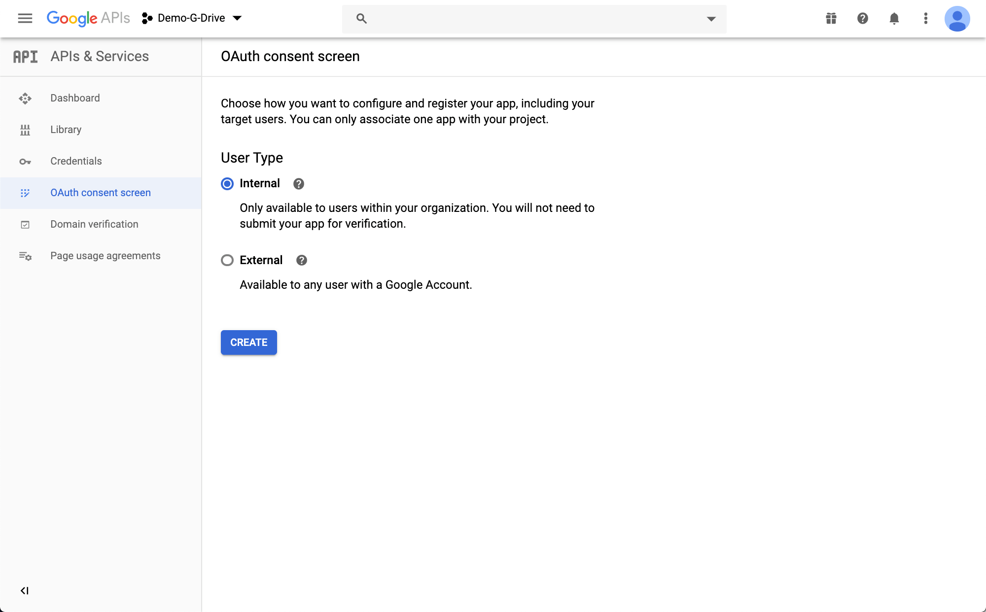Image resolution: width=986 pixels, height=612 pixels.
Task: Click help icon next to Internal
Action: [x=298, y=184]
